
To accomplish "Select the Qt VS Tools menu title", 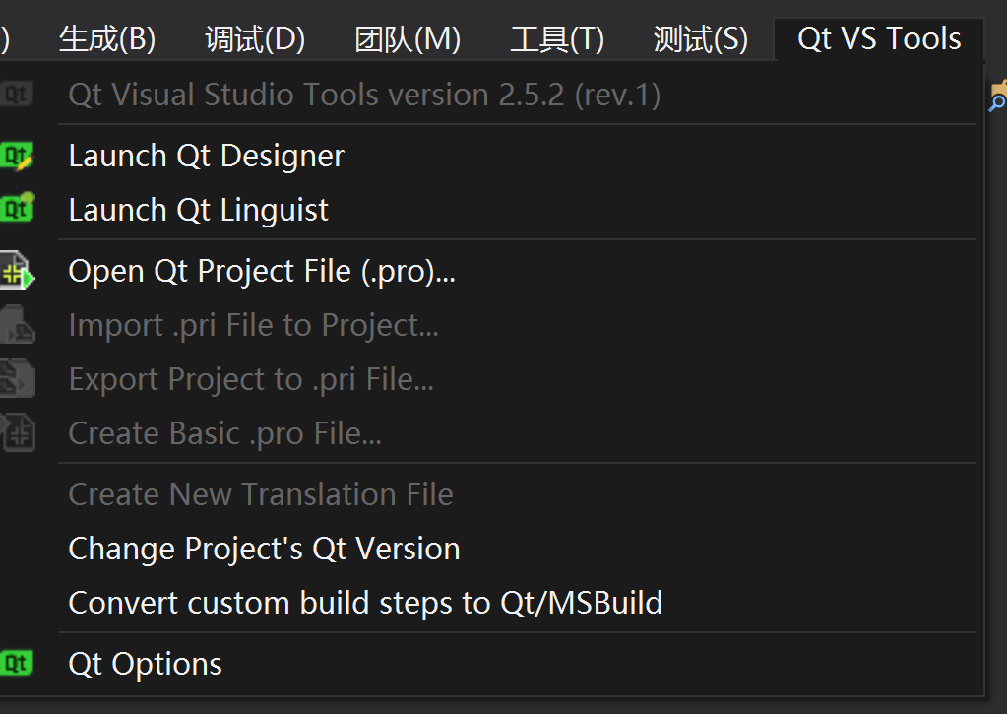I will [x=876, y=38].
